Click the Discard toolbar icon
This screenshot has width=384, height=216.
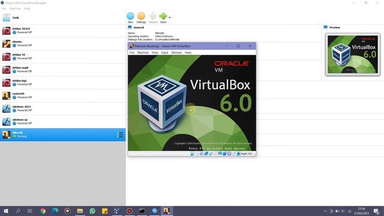[x=153, y=16]
